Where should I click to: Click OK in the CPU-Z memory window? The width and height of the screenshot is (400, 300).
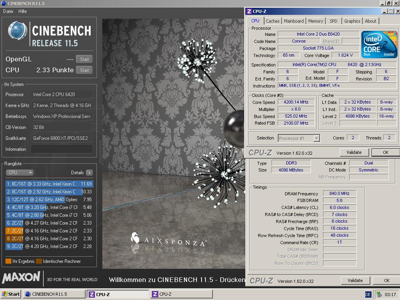pos(387,280)
